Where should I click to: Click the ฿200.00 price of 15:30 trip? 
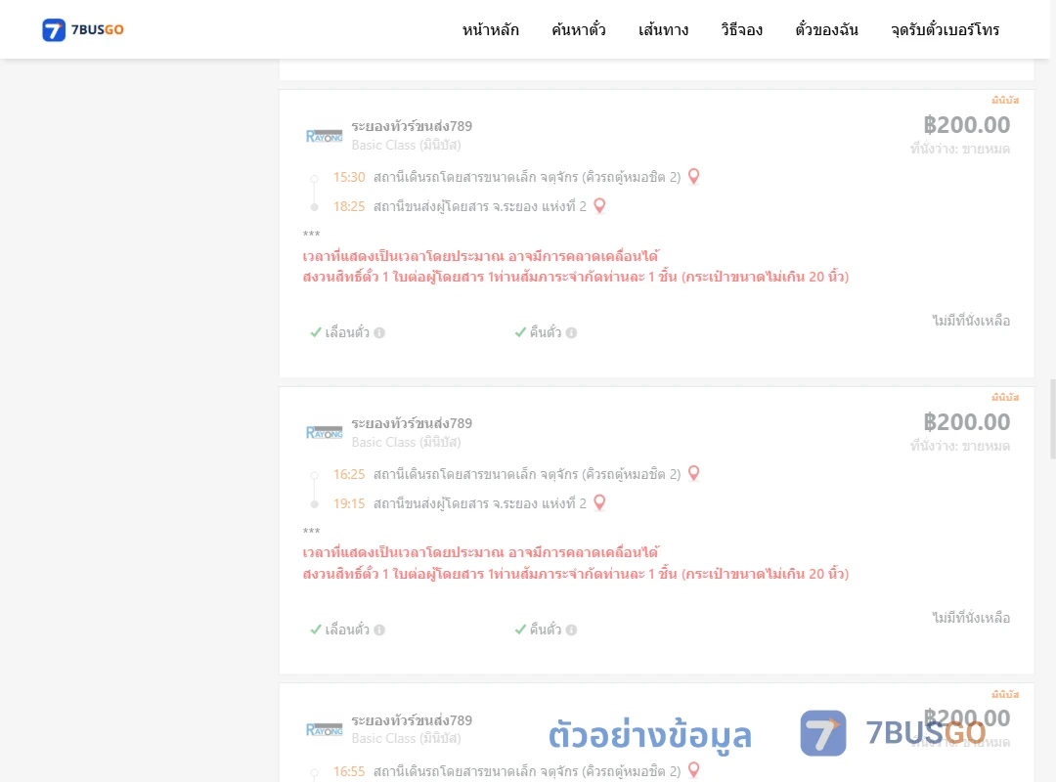pyautogui.click(x=966, y=124)
